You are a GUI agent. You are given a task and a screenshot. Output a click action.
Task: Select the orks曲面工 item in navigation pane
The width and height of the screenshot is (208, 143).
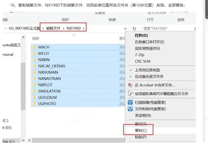click(11, 45)
